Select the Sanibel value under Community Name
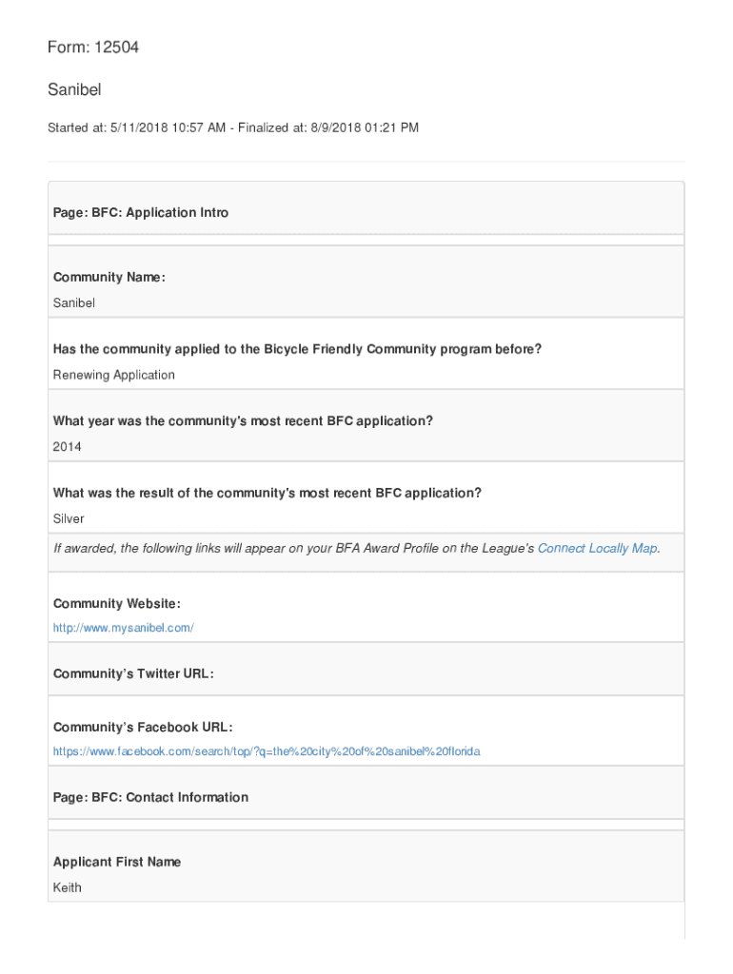This screenshot has width=733, height=974. [74, 302]
